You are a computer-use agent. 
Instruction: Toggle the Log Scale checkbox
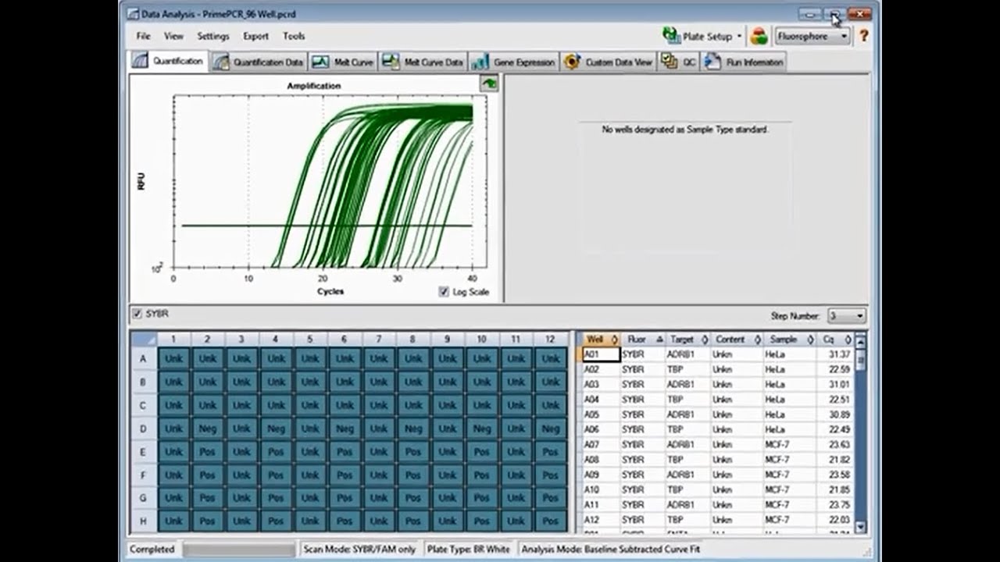445,292
